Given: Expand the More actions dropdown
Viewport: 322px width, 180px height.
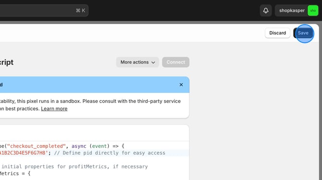Looking at the screenshot, I should pos(137,62).
